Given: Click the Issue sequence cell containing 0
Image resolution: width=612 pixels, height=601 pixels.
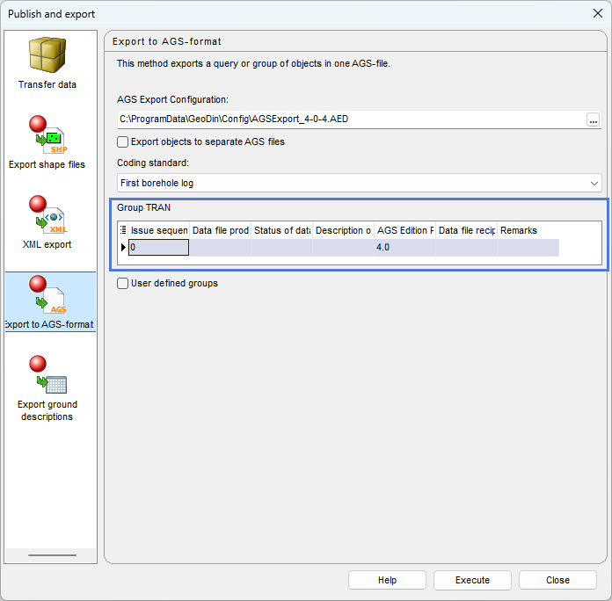Looking at the screenshot, I should tap(159, 248).
